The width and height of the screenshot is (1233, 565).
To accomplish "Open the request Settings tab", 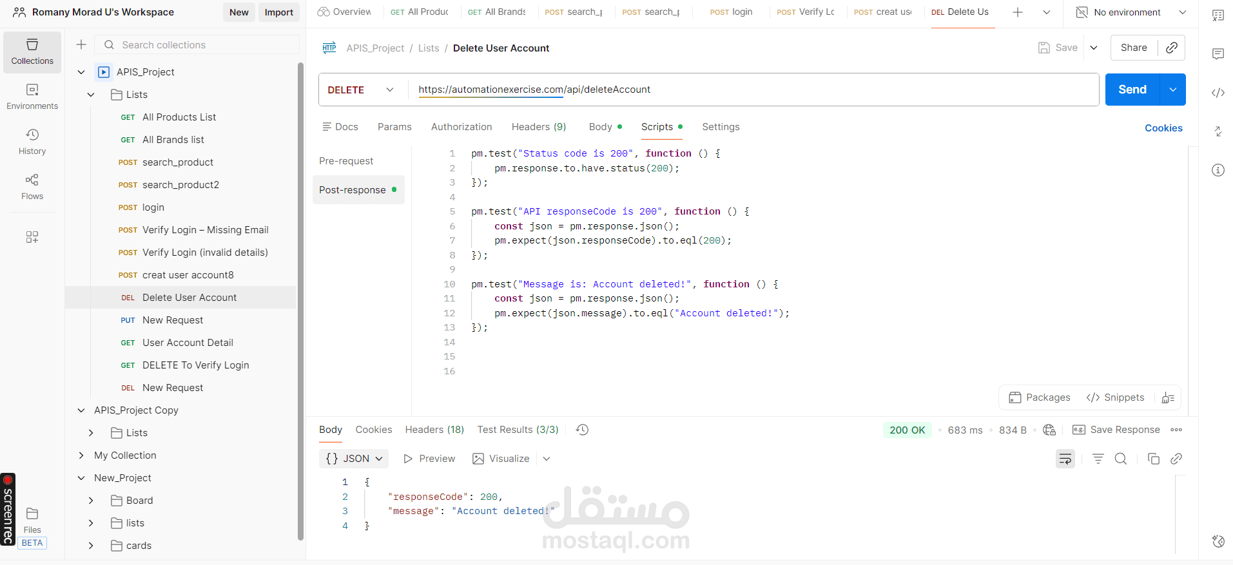I will [x=721, y=127].
